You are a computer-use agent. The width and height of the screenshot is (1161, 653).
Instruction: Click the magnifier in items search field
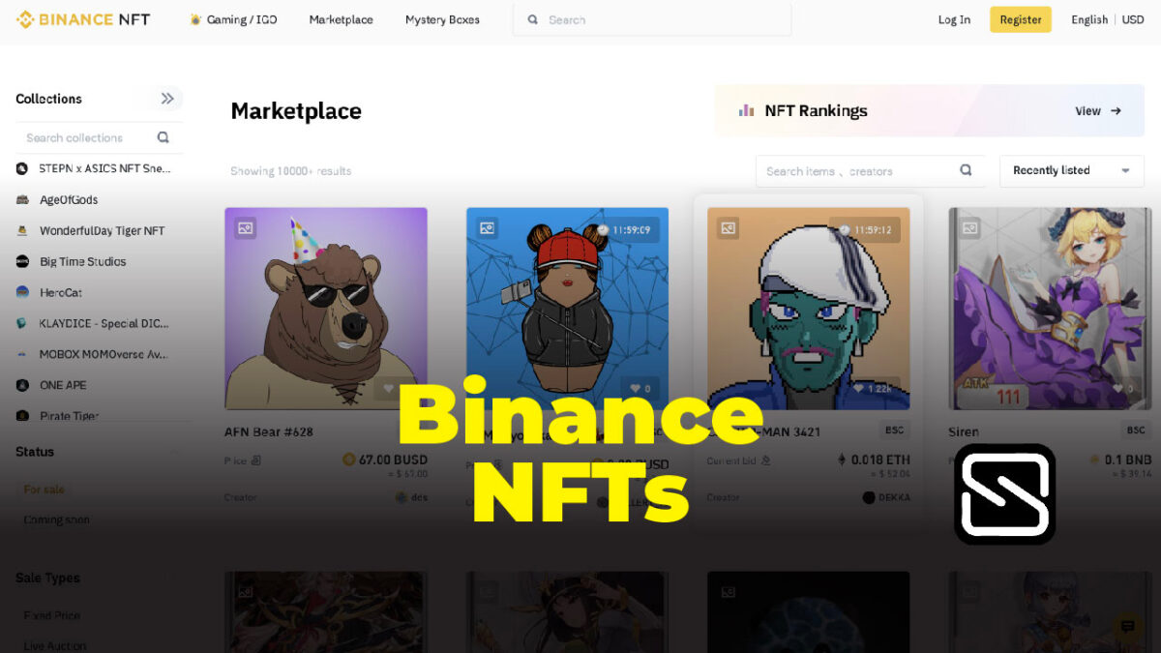tap(966, 170)
